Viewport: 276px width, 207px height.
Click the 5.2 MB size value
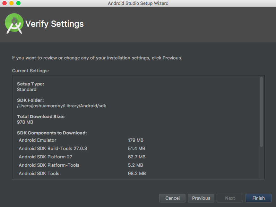pos(135,165)
